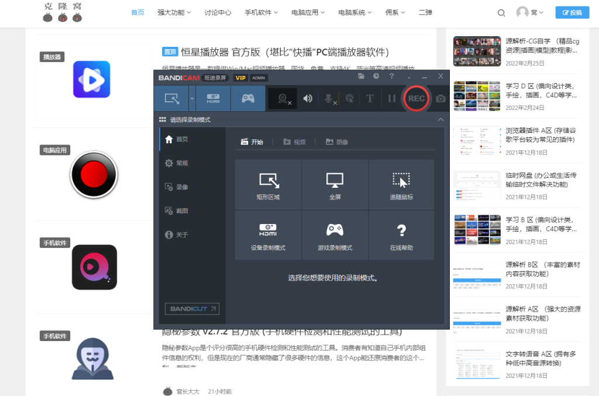Switch to the 视频 tab

295,142
